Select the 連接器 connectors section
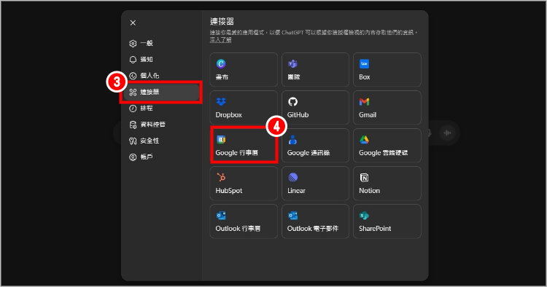This screenshot has height=287, width=547. tap(161, 92)
